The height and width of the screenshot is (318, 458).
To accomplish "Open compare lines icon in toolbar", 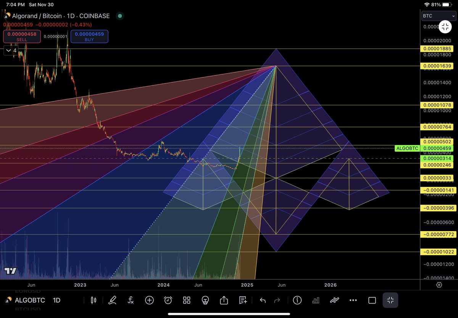I will (334, 300).
